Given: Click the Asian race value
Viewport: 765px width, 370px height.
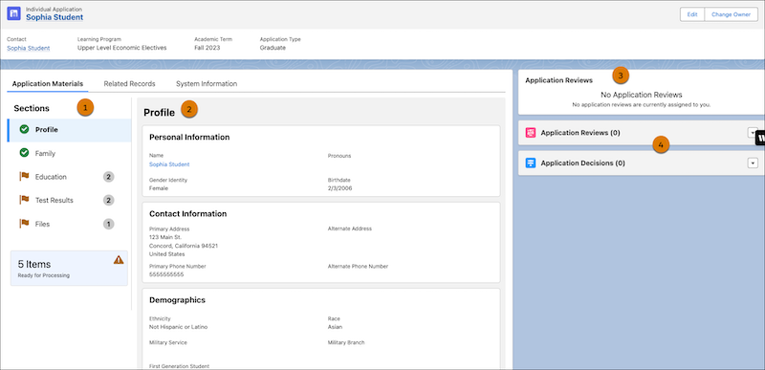Looking at the screenshot, I should 336,327.
